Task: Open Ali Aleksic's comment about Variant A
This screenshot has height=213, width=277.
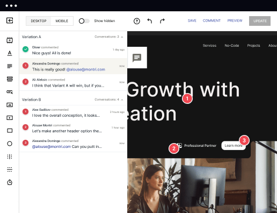Action: pos(73,82)
